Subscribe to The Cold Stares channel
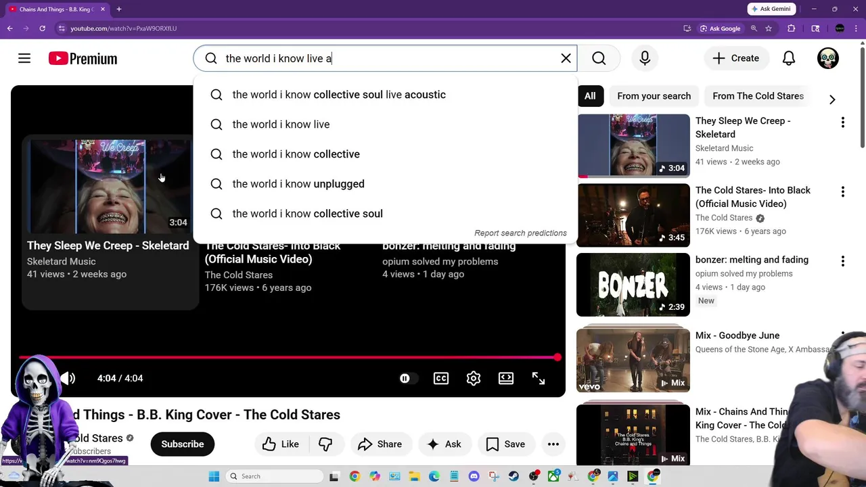Image resolution: width=866 pixels, height=487 pixels. click(183, 444)
